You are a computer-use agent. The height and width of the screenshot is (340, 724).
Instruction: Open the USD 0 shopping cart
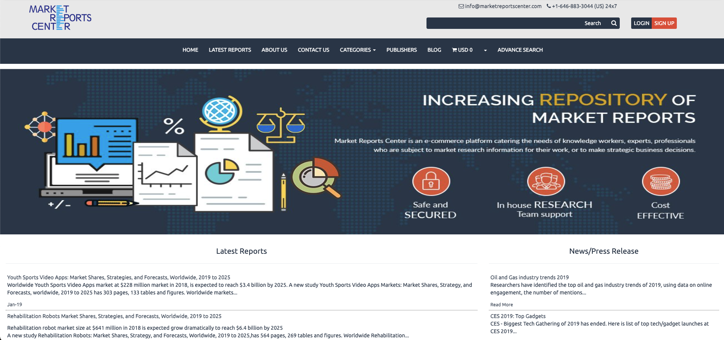462,50
